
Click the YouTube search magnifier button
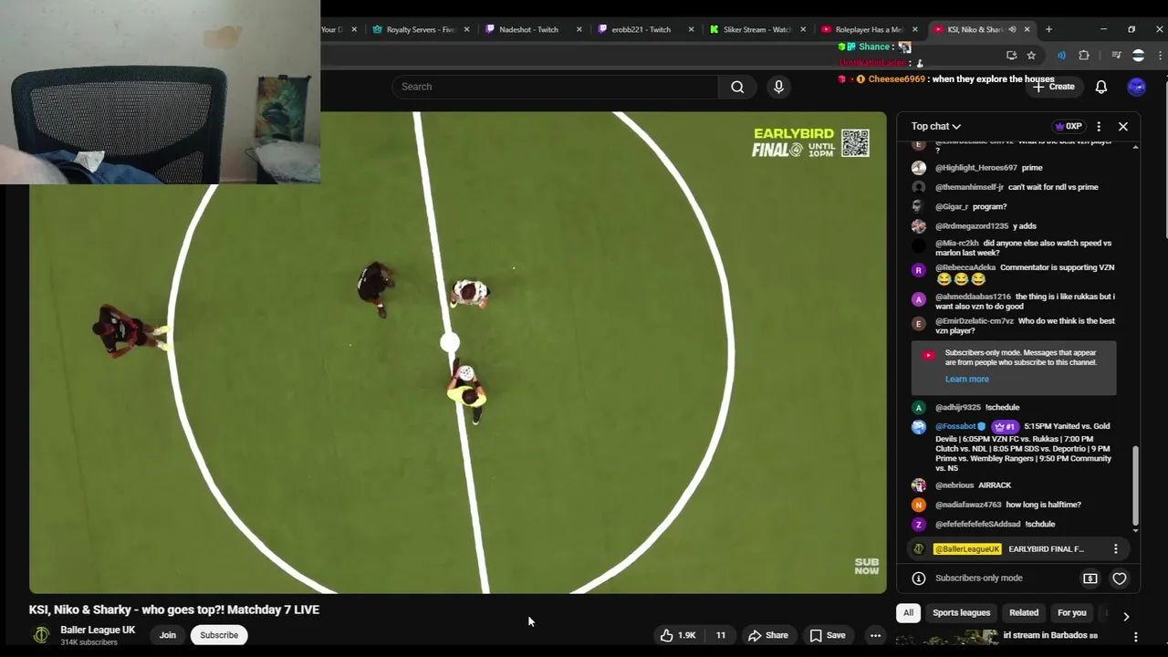click(x=737, y=87)
